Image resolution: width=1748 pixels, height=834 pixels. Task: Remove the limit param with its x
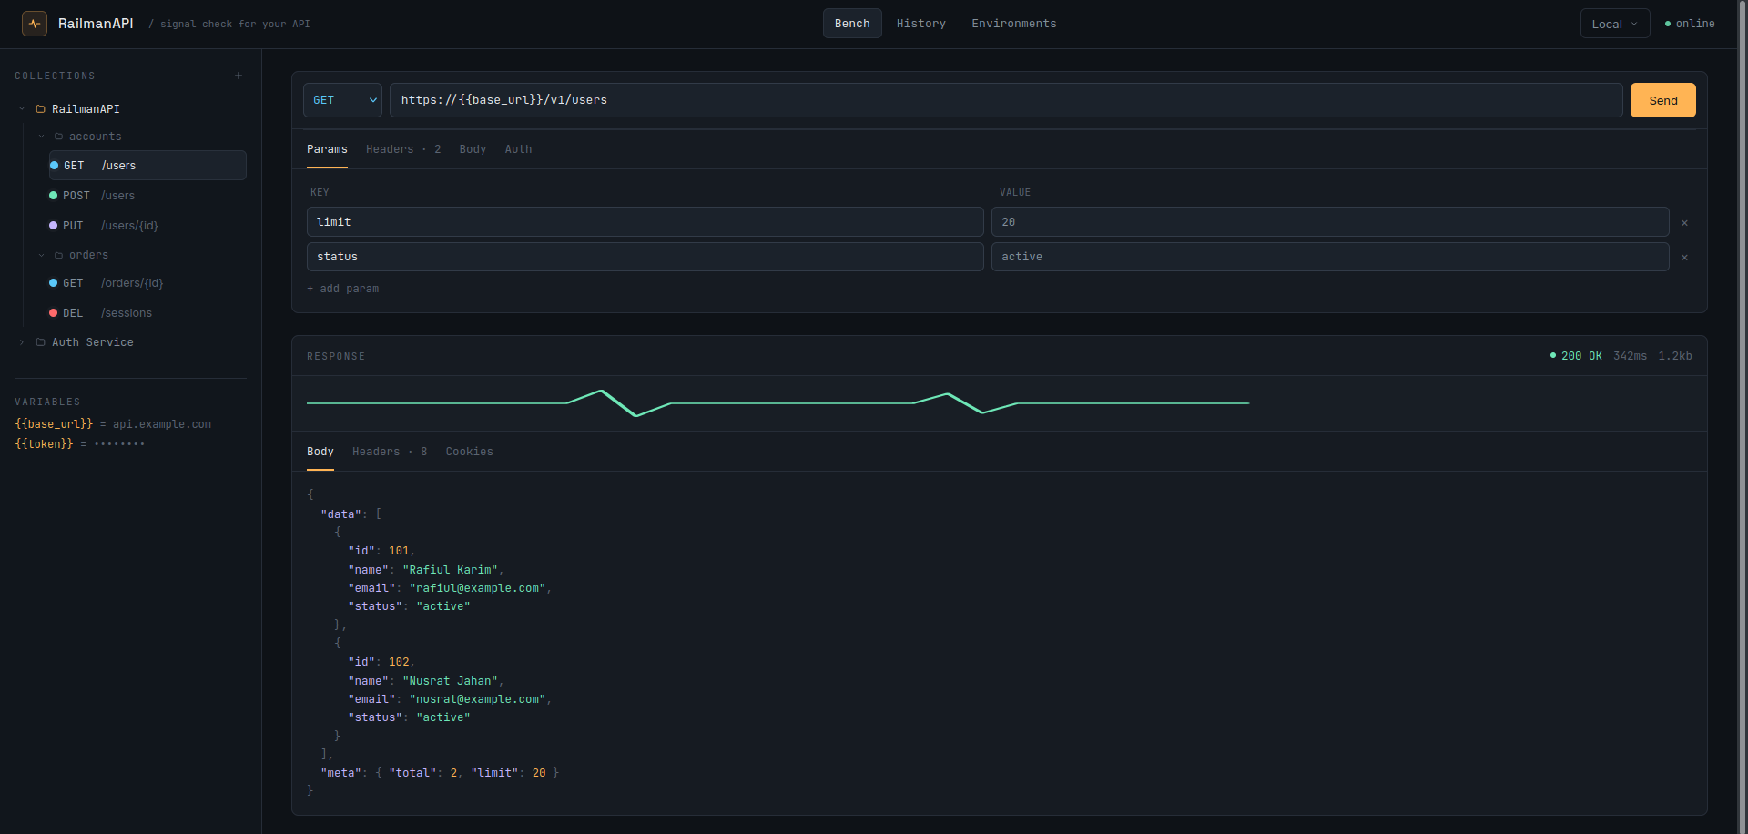(x=1684, y=222)
